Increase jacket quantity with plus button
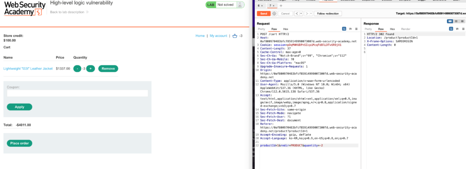Screen dimensions: 466x169 pyautogui.click(x=91, y=69)
